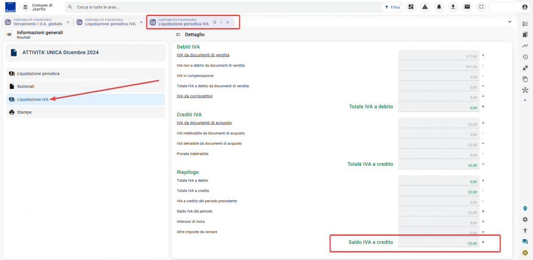
Task: Open the three-dot menu on active tab
Action: [x=221, y=22]
